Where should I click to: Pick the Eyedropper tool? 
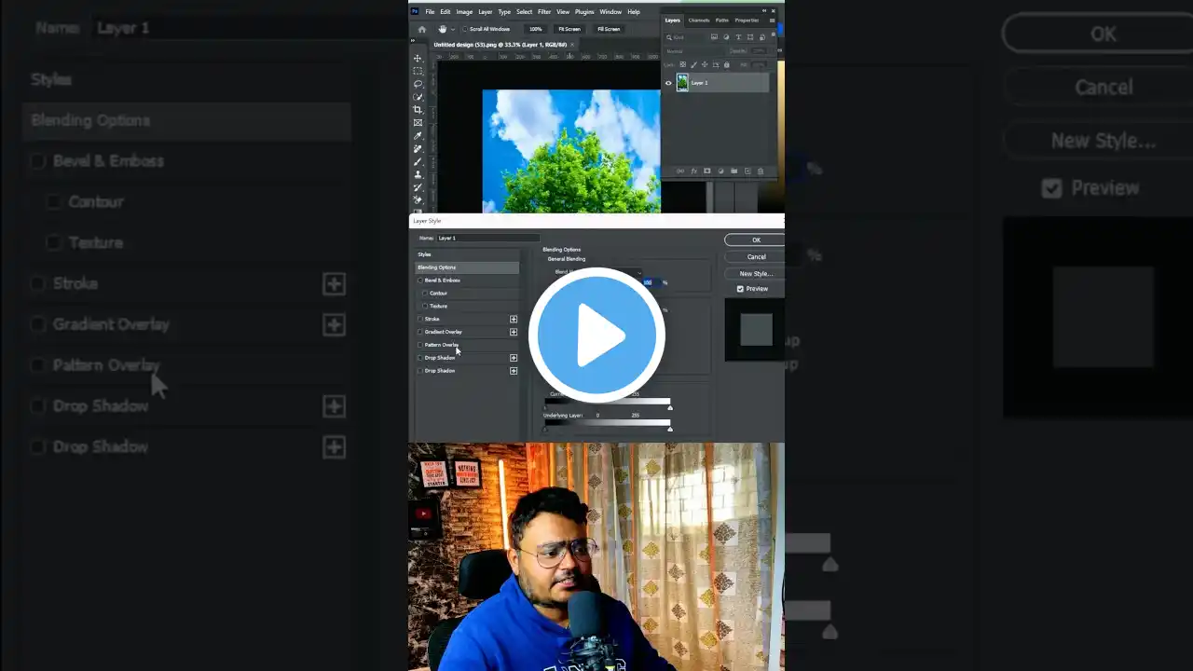pyautogui.click(x=418, y=136)
